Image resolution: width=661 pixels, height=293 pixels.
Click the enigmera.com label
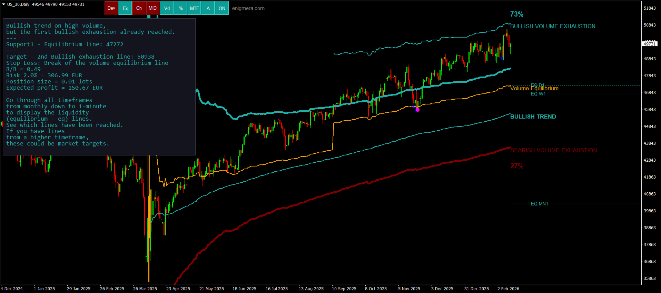tap(248, 8)
